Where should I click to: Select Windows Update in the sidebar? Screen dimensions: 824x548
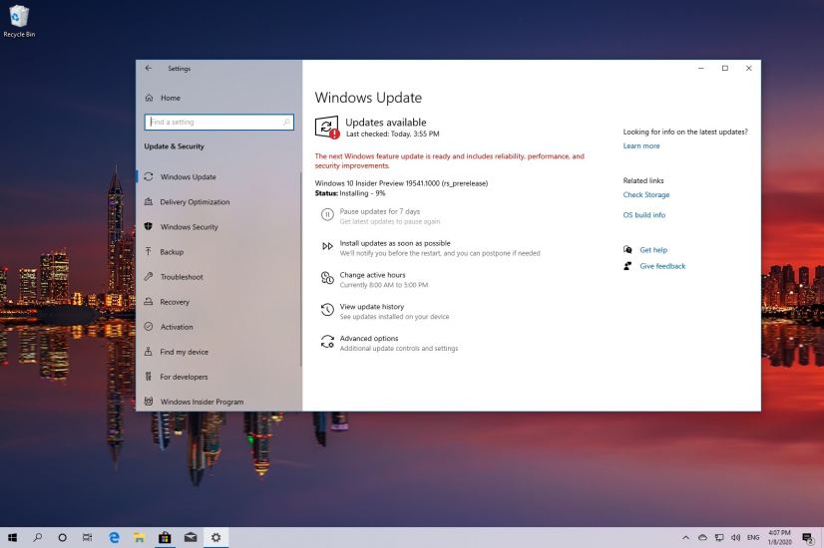tap(189, 177)
